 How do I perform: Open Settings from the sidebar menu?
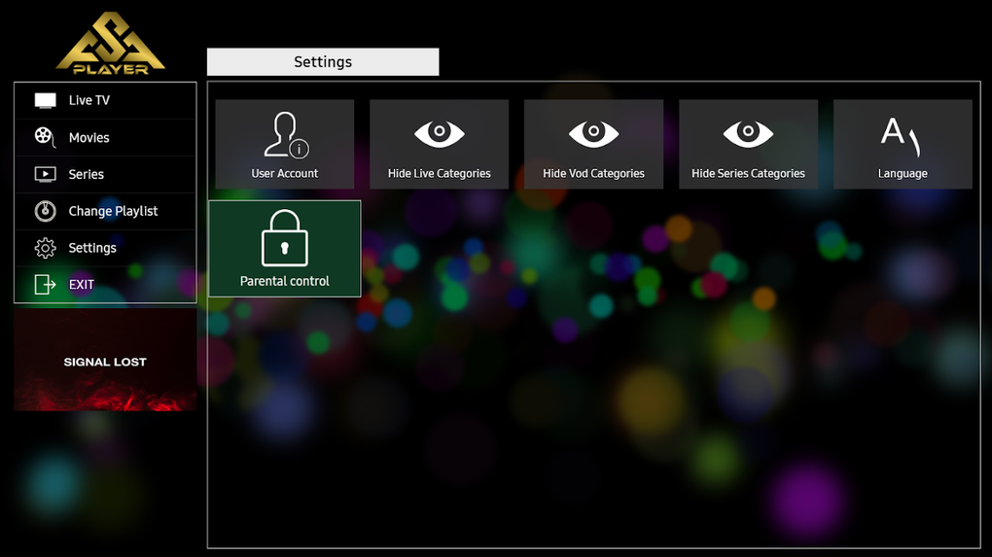105,247
